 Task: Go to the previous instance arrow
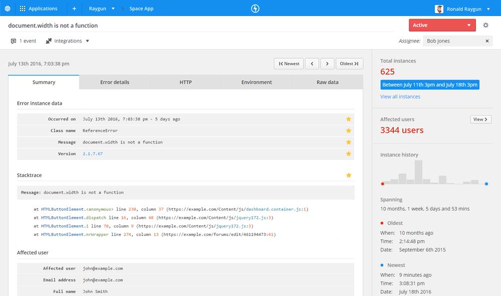click(x=312, y=64)
